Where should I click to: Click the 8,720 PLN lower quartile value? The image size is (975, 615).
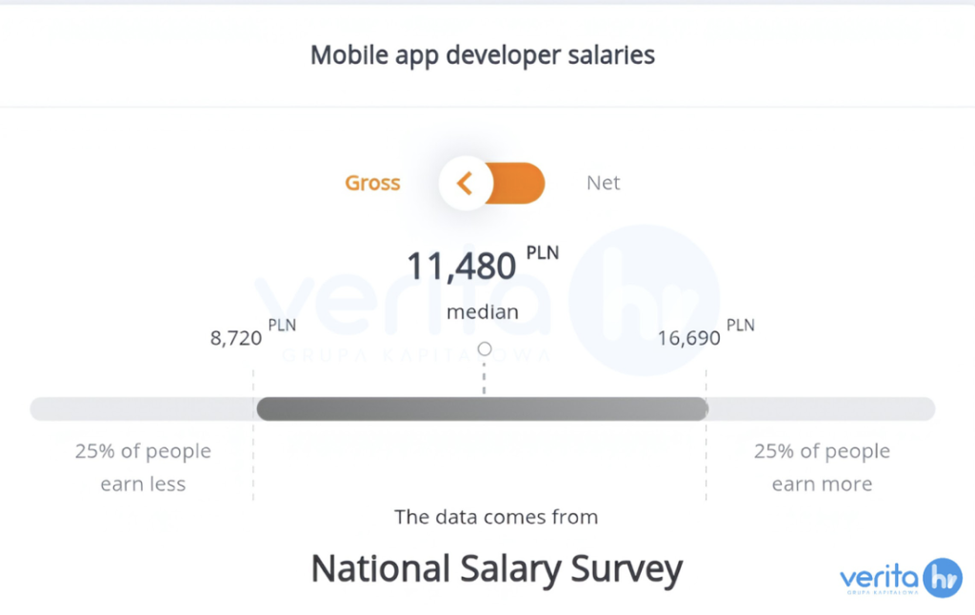tap(237, 337)
